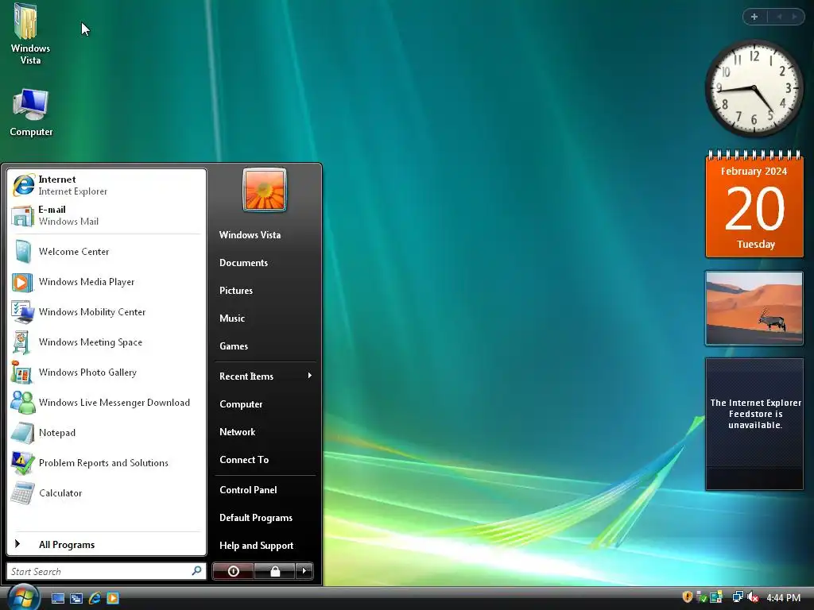
Task: Click the network connection tray icon
Action: [737, 597]
